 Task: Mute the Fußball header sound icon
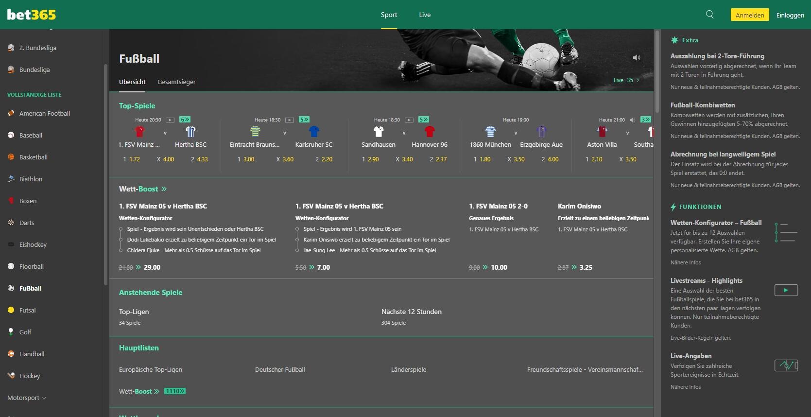(x=636, y=58)
